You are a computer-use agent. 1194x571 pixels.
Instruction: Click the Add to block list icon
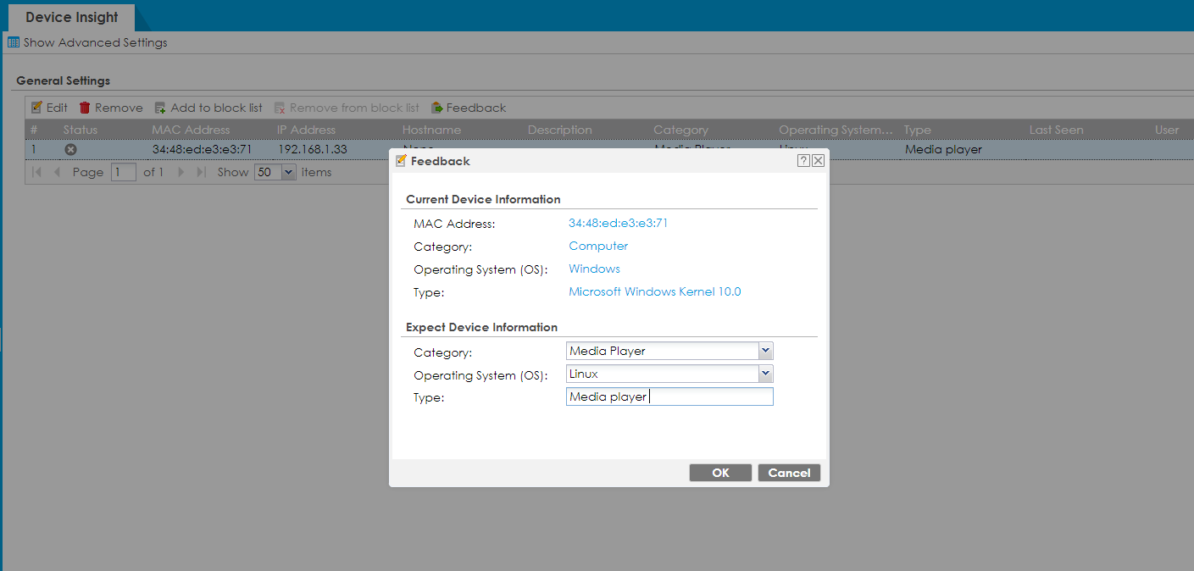pos(160,108)
